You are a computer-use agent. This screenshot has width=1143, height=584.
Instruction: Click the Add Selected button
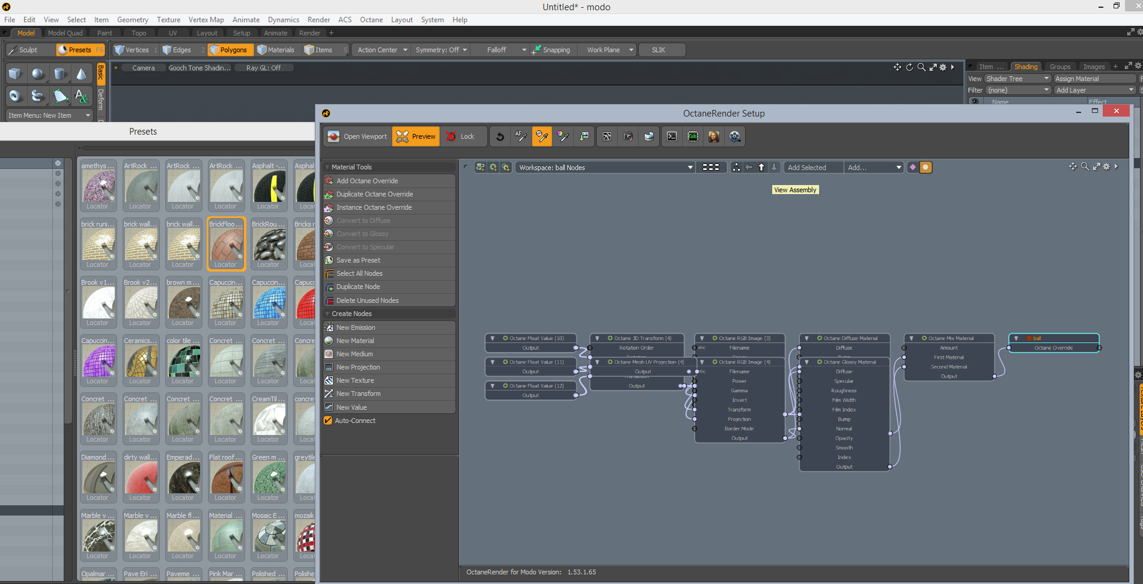point(814,168)
